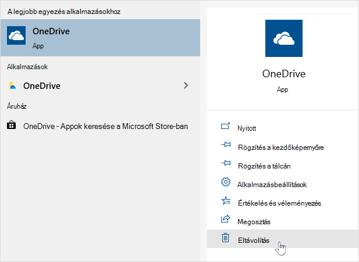Click the Microsoft Store bag icon
Screen dimensions: 359x262
[x=11, y=125]
